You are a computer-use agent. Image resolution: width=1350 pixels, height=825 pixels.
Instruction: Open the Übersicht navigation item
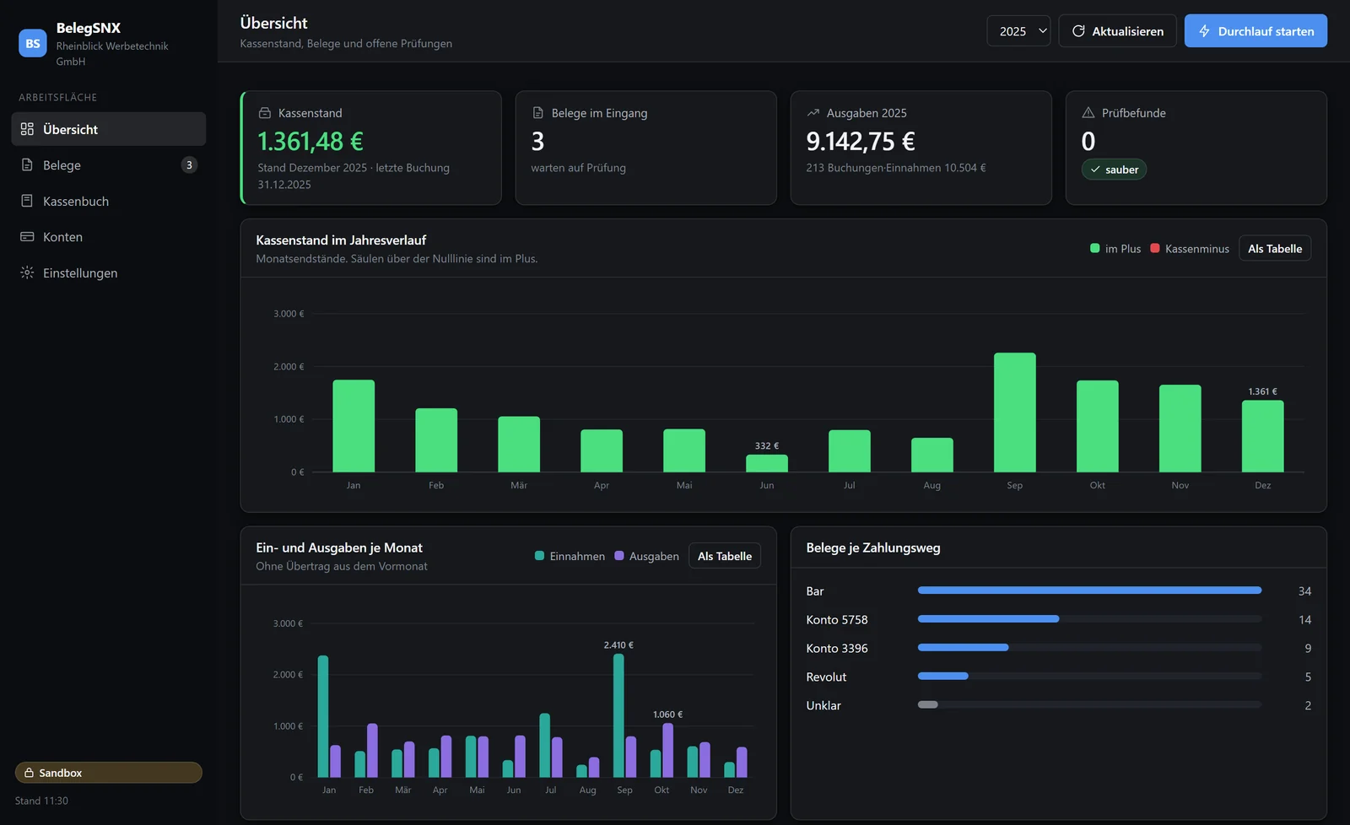tap(109, 129)
